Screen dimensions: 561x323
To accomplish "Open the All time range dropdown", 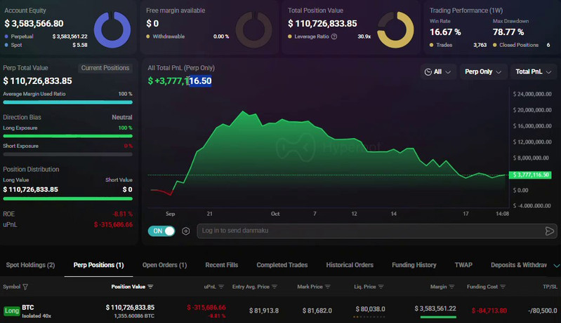I will click(437, 71).
